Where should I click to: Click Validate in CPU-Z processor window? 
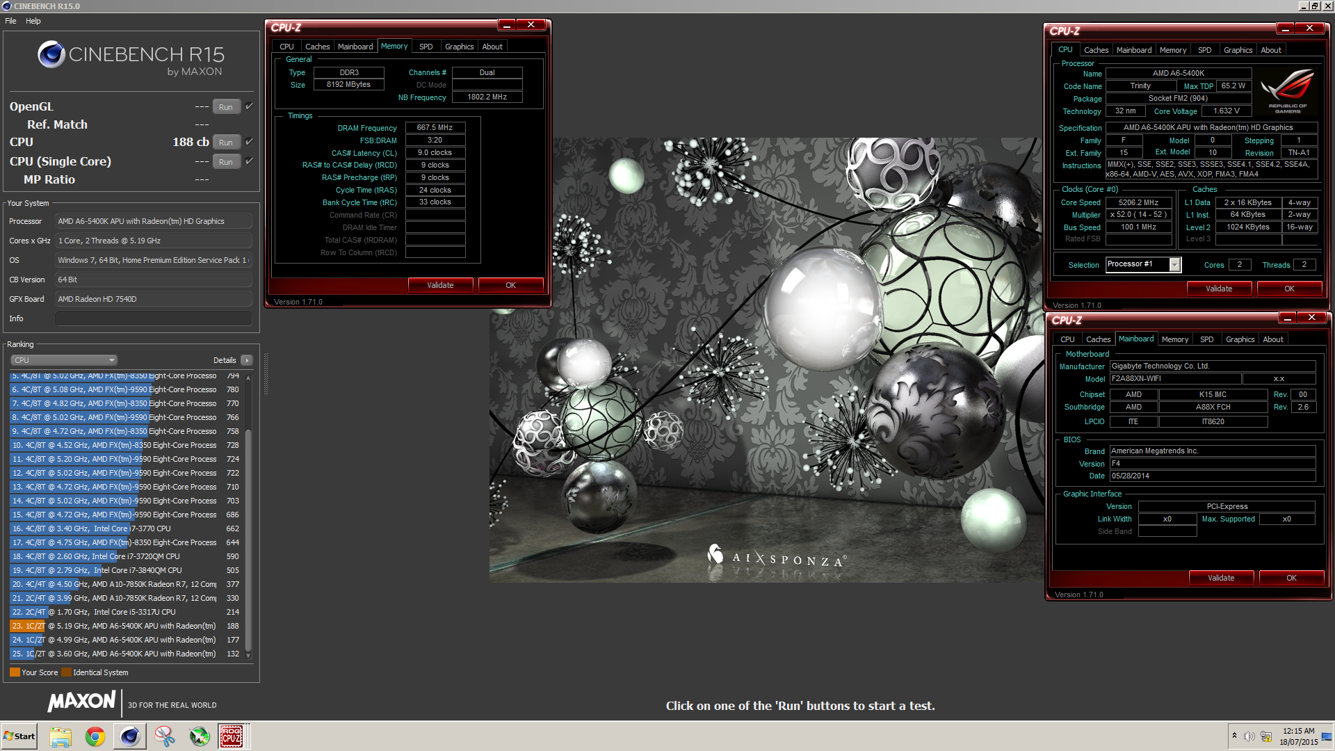tap(1220, 289)
